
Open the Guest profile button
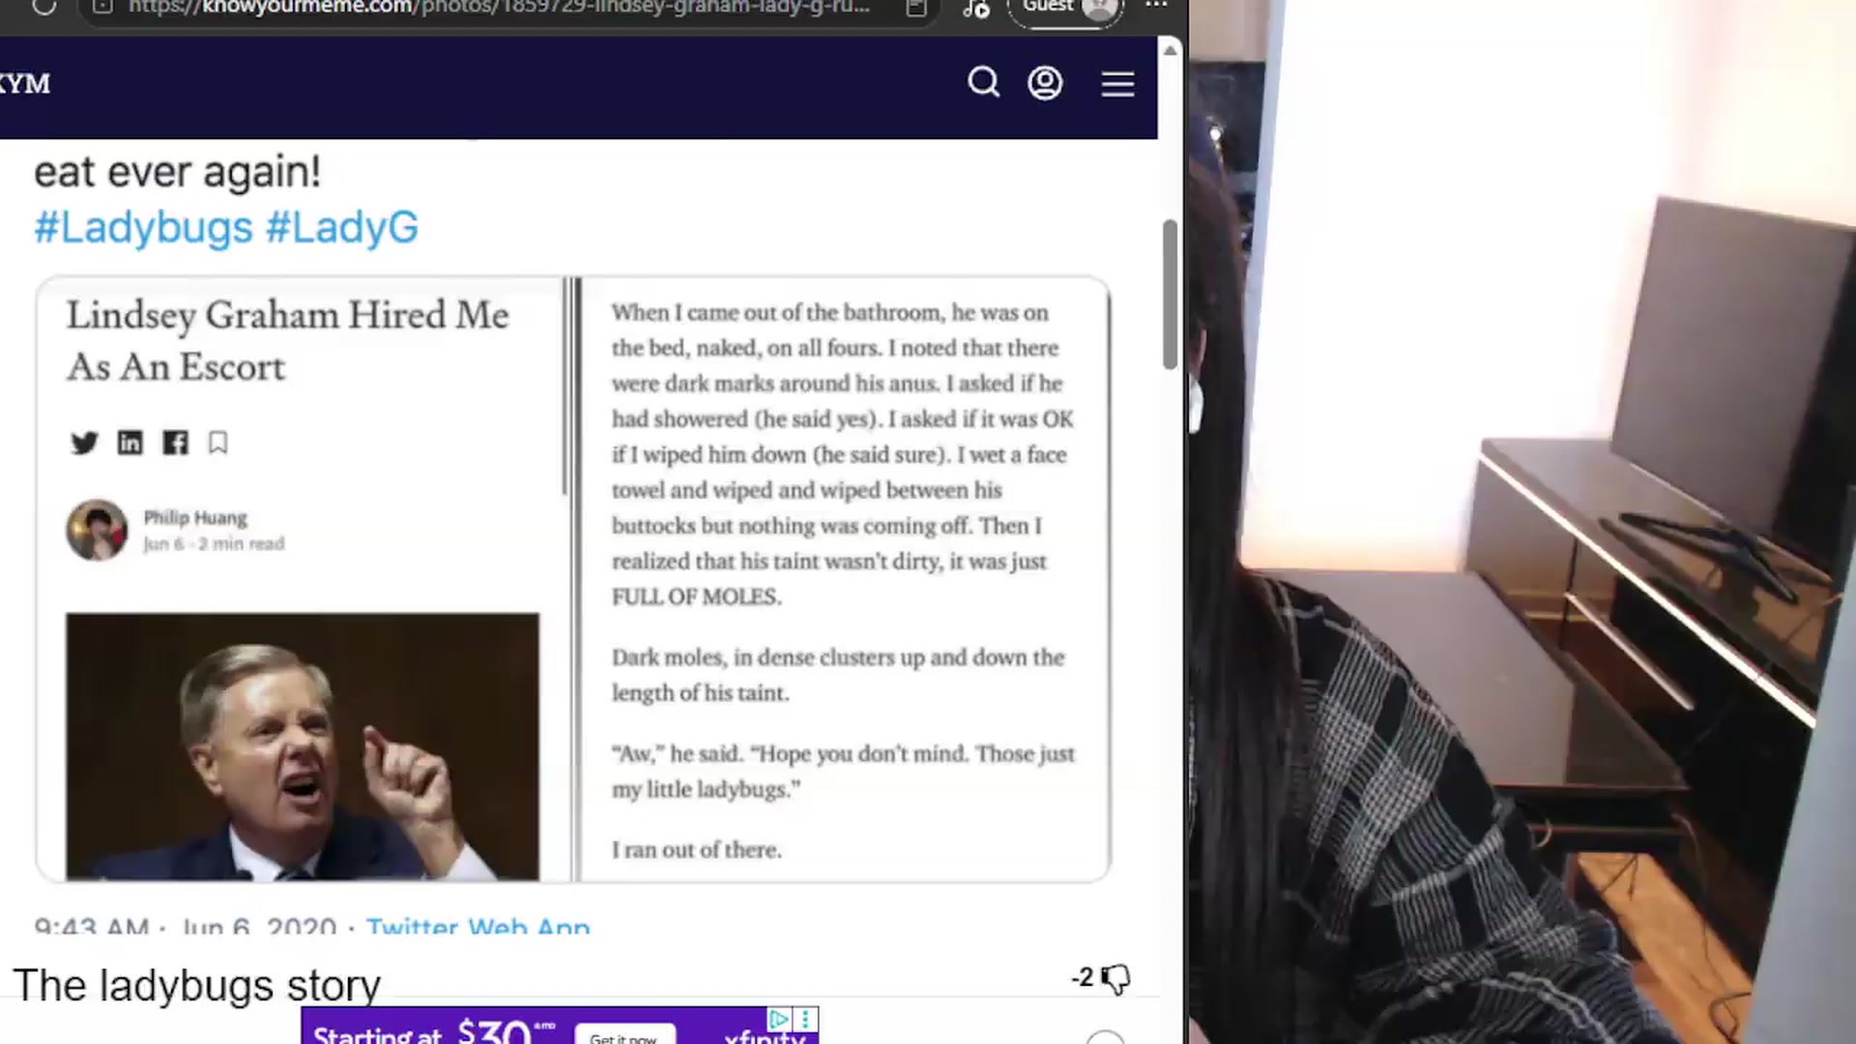point(1066,10)
